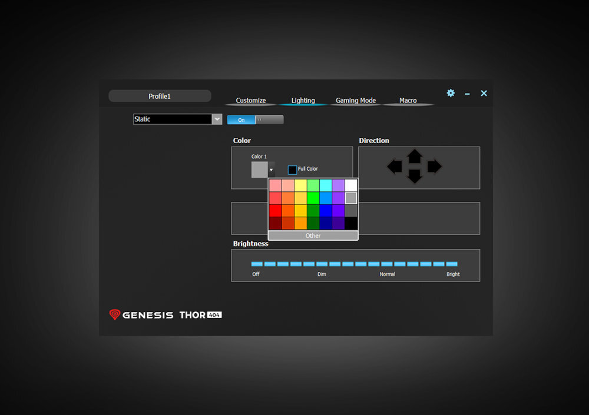Collapse the Color 1 palette arrow

tap(272, 170)
